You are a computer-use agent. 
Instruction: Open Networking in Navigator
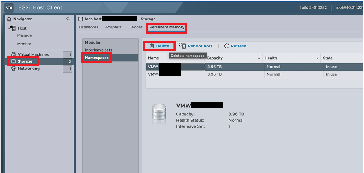click(28, 69)
